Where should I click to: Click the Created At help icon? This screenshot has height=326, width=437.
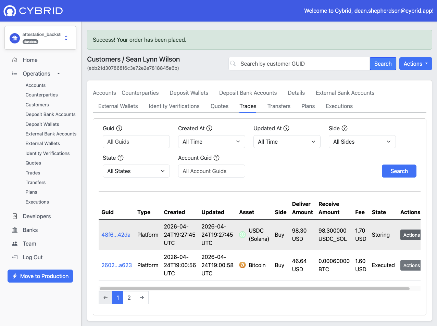pyautogui.click(x=209, y=128)
